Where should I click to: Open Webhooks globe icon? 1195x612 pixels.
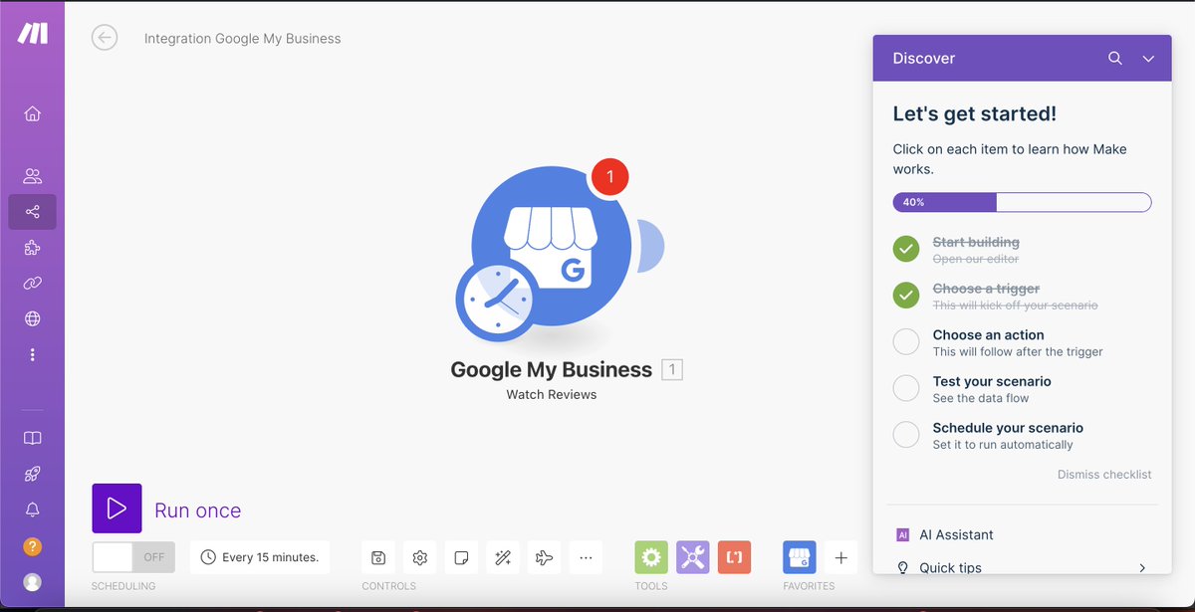tap(32, 319)
